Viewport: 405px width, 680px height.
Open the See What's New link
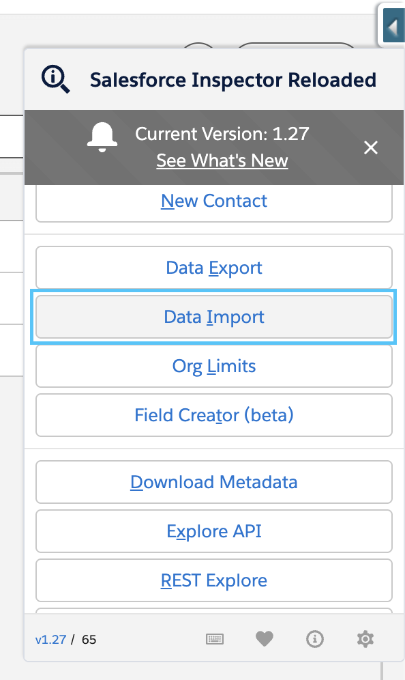222,160
